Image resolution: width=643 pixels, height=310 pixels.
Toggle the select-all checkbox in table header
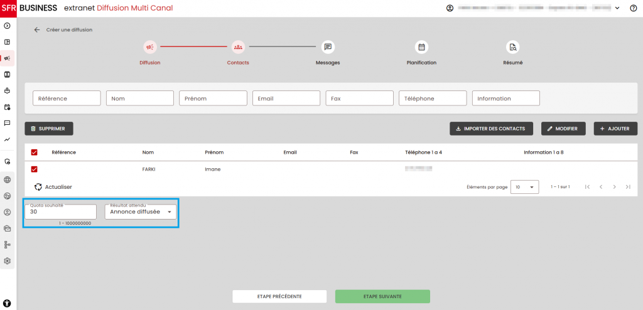point(35,152)
